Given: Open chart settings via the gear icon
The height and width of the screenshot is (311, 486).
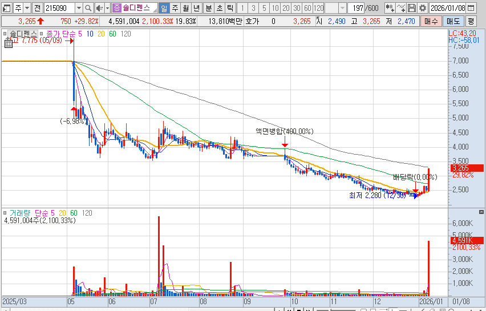Looking at the screenshot, I should (x=423, y=8).
